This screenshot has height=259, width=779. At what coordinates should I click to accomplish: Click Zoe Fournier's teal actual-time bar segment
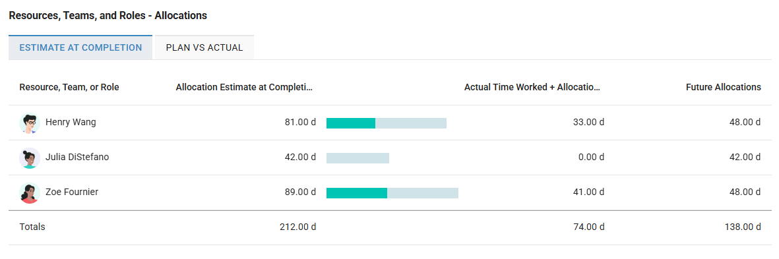pos(357,193)
